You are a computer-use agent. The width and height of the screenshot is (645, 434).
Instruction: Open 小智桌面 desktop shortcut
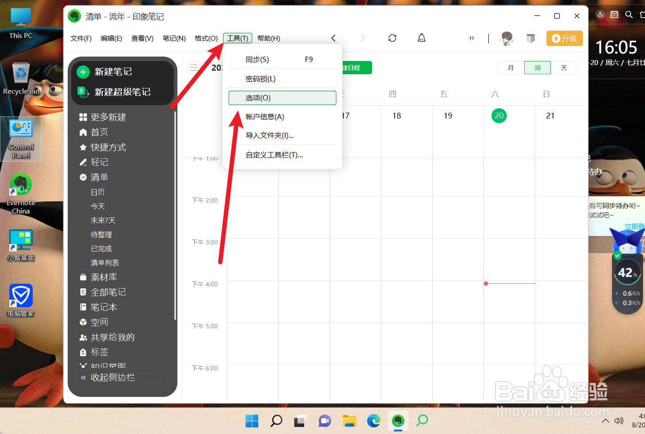(x=21, y=246)
